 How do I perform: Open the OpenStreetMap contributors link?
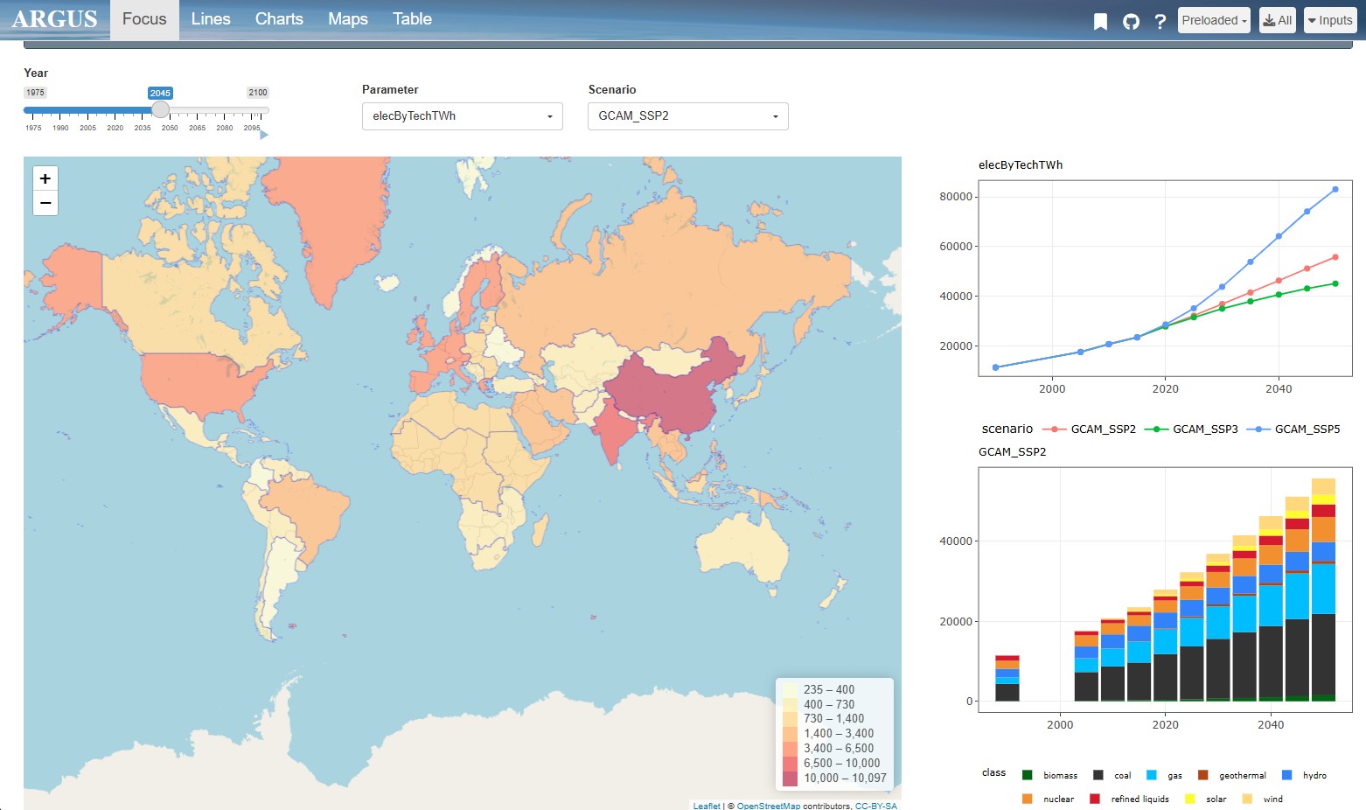tap(768, 806)
